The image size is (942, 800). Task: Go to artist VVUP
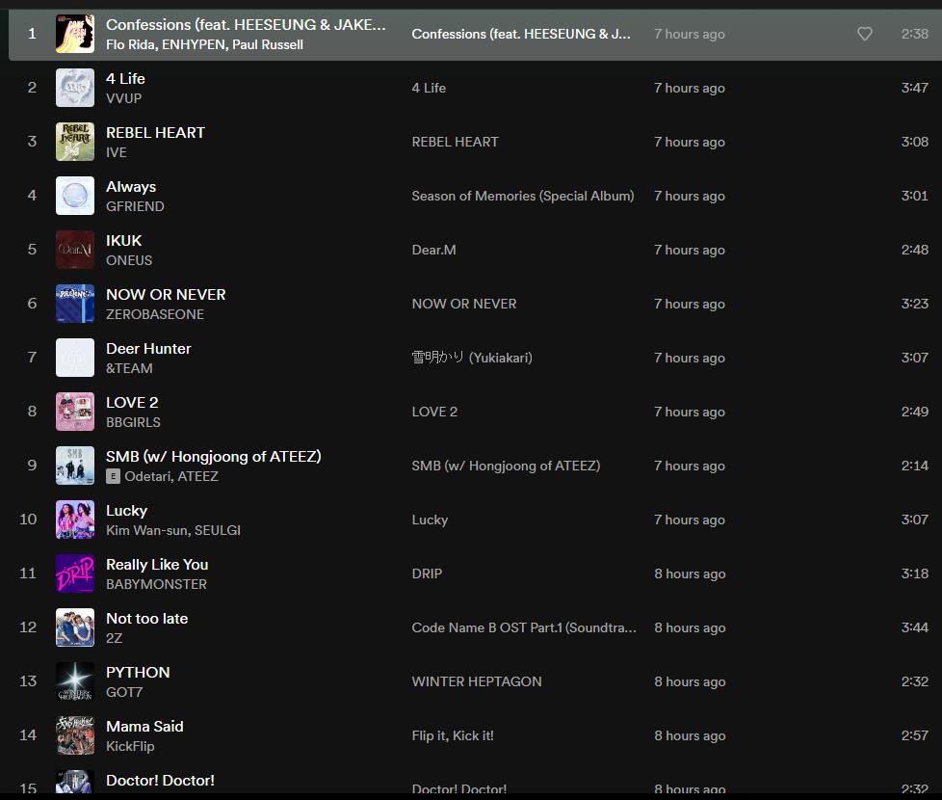click(x=123, y=98)
